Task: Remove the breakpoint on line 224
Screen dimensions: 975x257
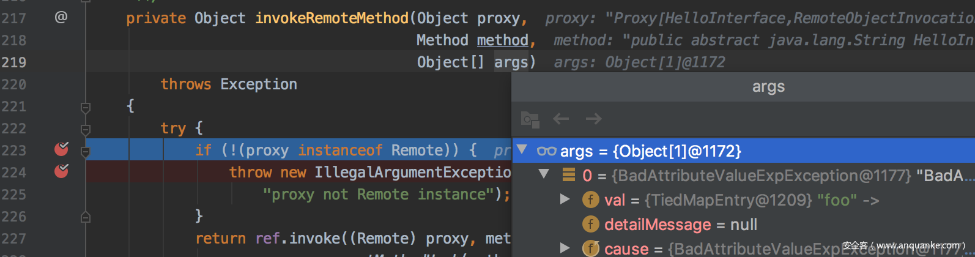Action: coord(61,171)
